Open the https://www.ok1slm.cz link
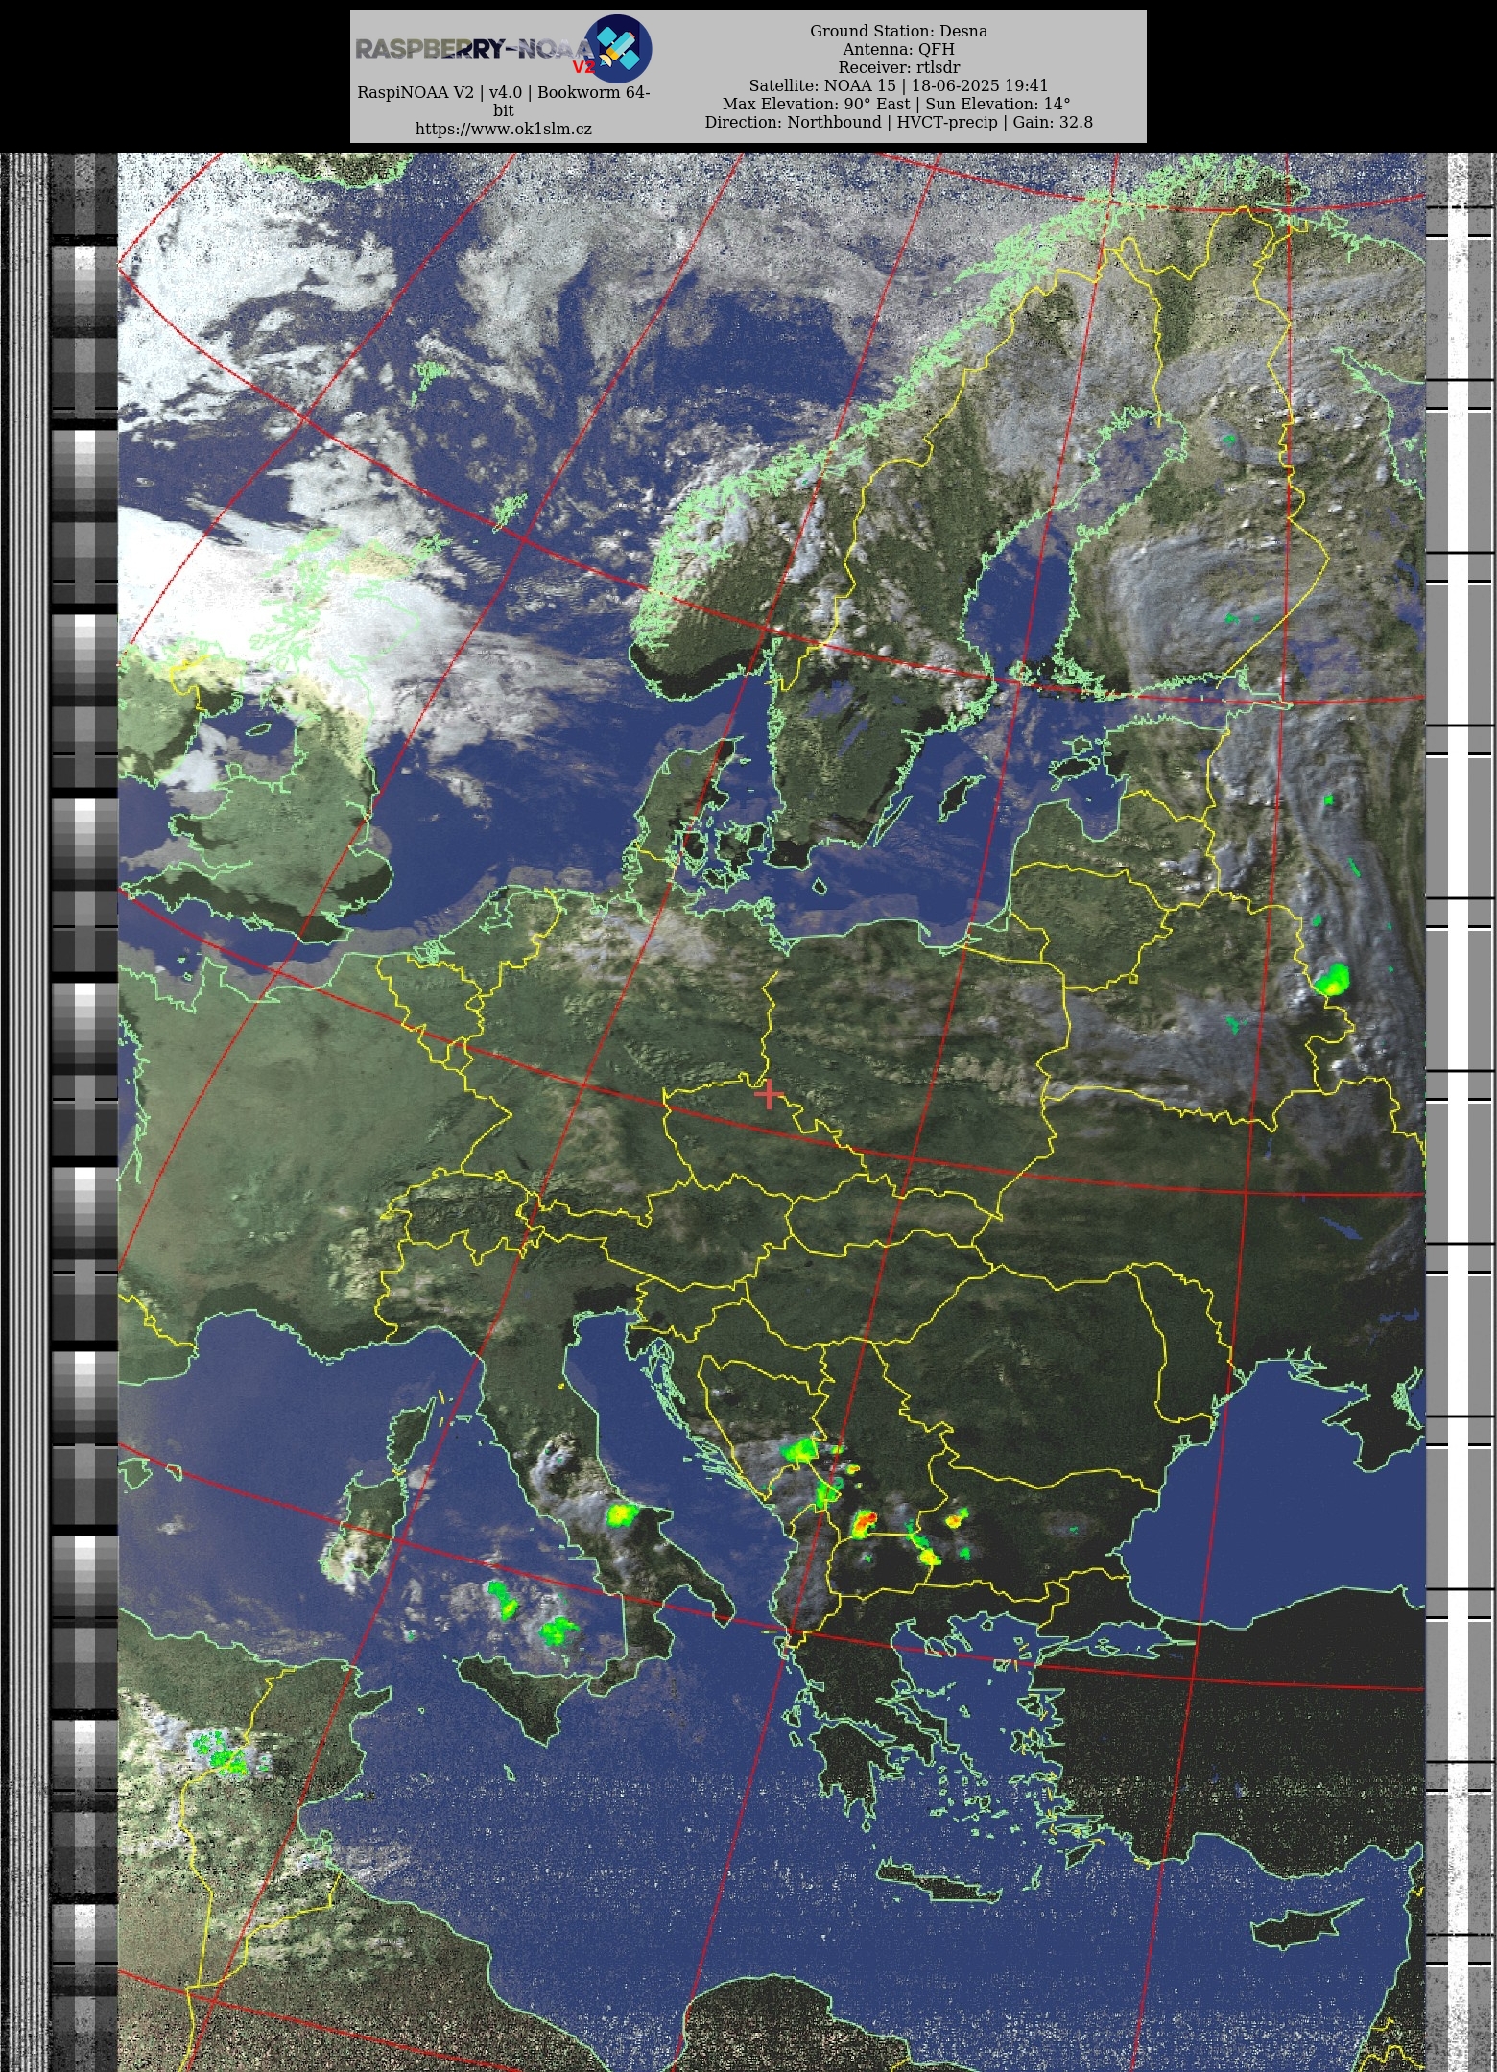 (x=504, y=129)
